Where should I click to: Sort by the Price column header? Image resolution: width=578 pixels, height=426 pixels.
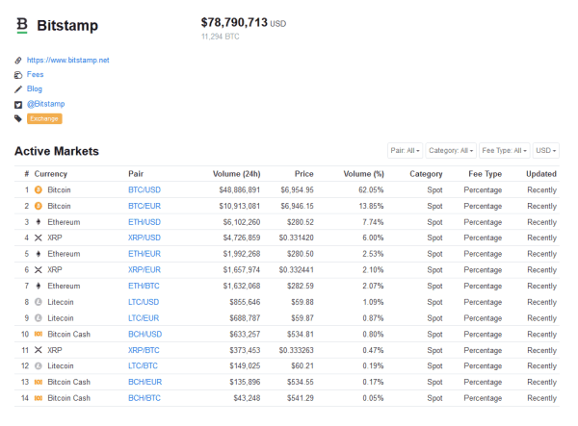coord(304,174)
